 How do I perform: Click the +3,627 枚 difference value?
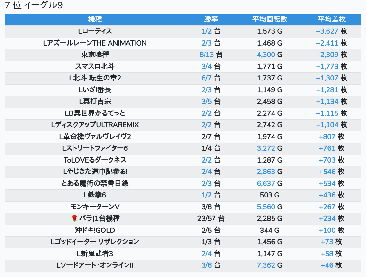[x=331, y=31]
